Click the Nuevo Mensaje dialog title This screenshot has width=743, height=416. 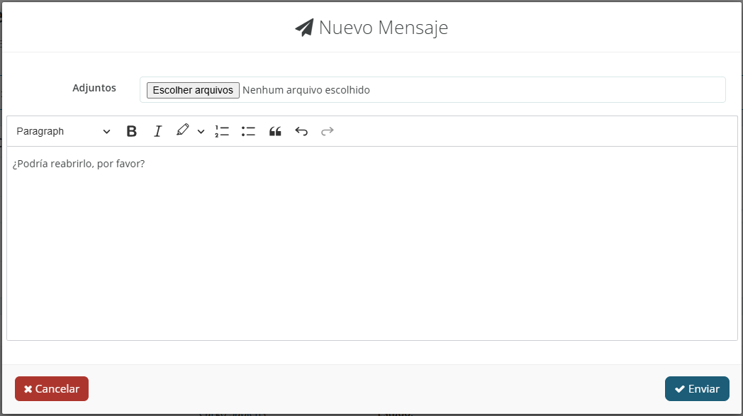383,28
